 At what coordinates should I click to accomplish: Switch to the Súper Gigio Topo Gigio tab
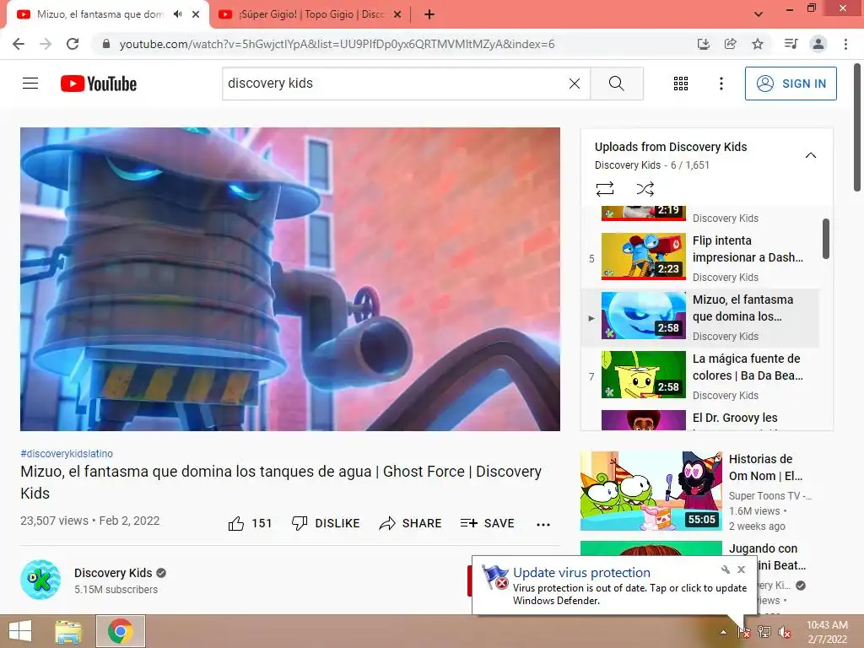[311, 14]
